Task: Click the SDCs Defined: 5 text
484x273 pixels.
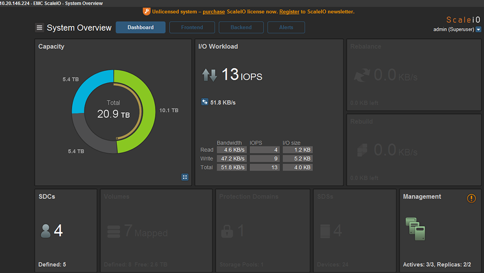Action: click(x=52, y=264)
